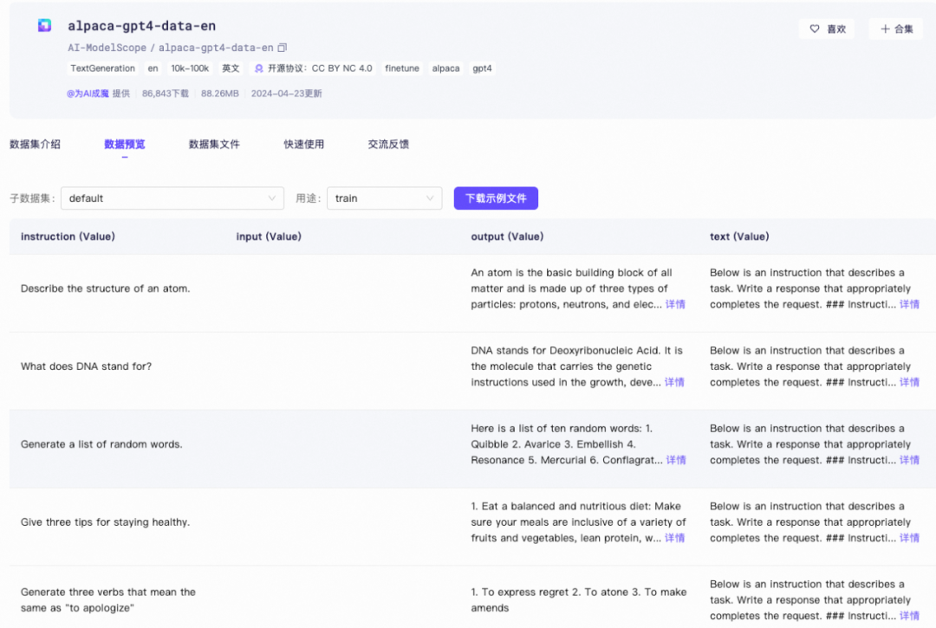Open the @为AI成魔 provider link

pyautogui.click(x=88, y=94)
